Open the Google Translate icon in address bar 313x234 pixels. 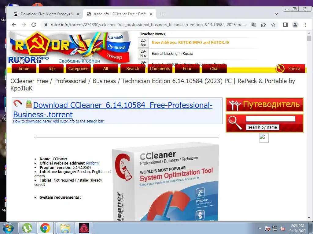[253, 25]
